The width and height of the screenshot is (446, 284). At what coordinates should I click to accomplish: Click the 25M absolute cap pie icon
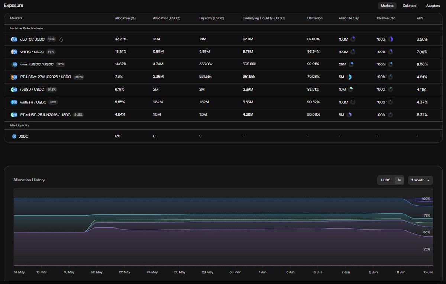point(351,64)
